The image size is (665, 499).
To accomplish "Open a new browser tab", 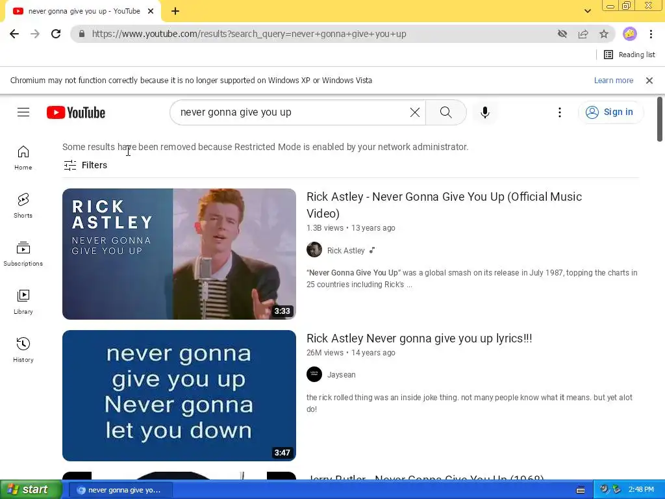I will pos(175,12).
